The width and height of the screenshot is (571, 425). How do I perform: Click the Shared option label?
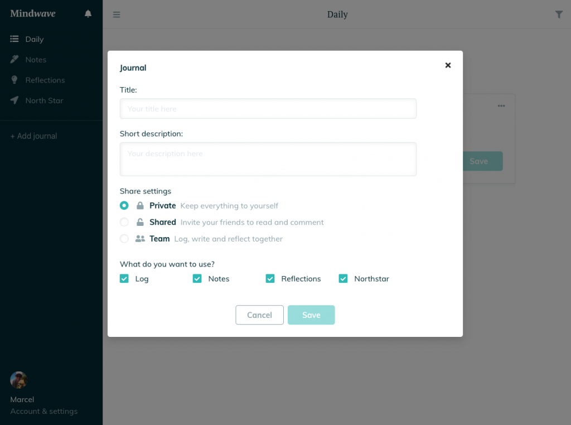pos(162,222)
